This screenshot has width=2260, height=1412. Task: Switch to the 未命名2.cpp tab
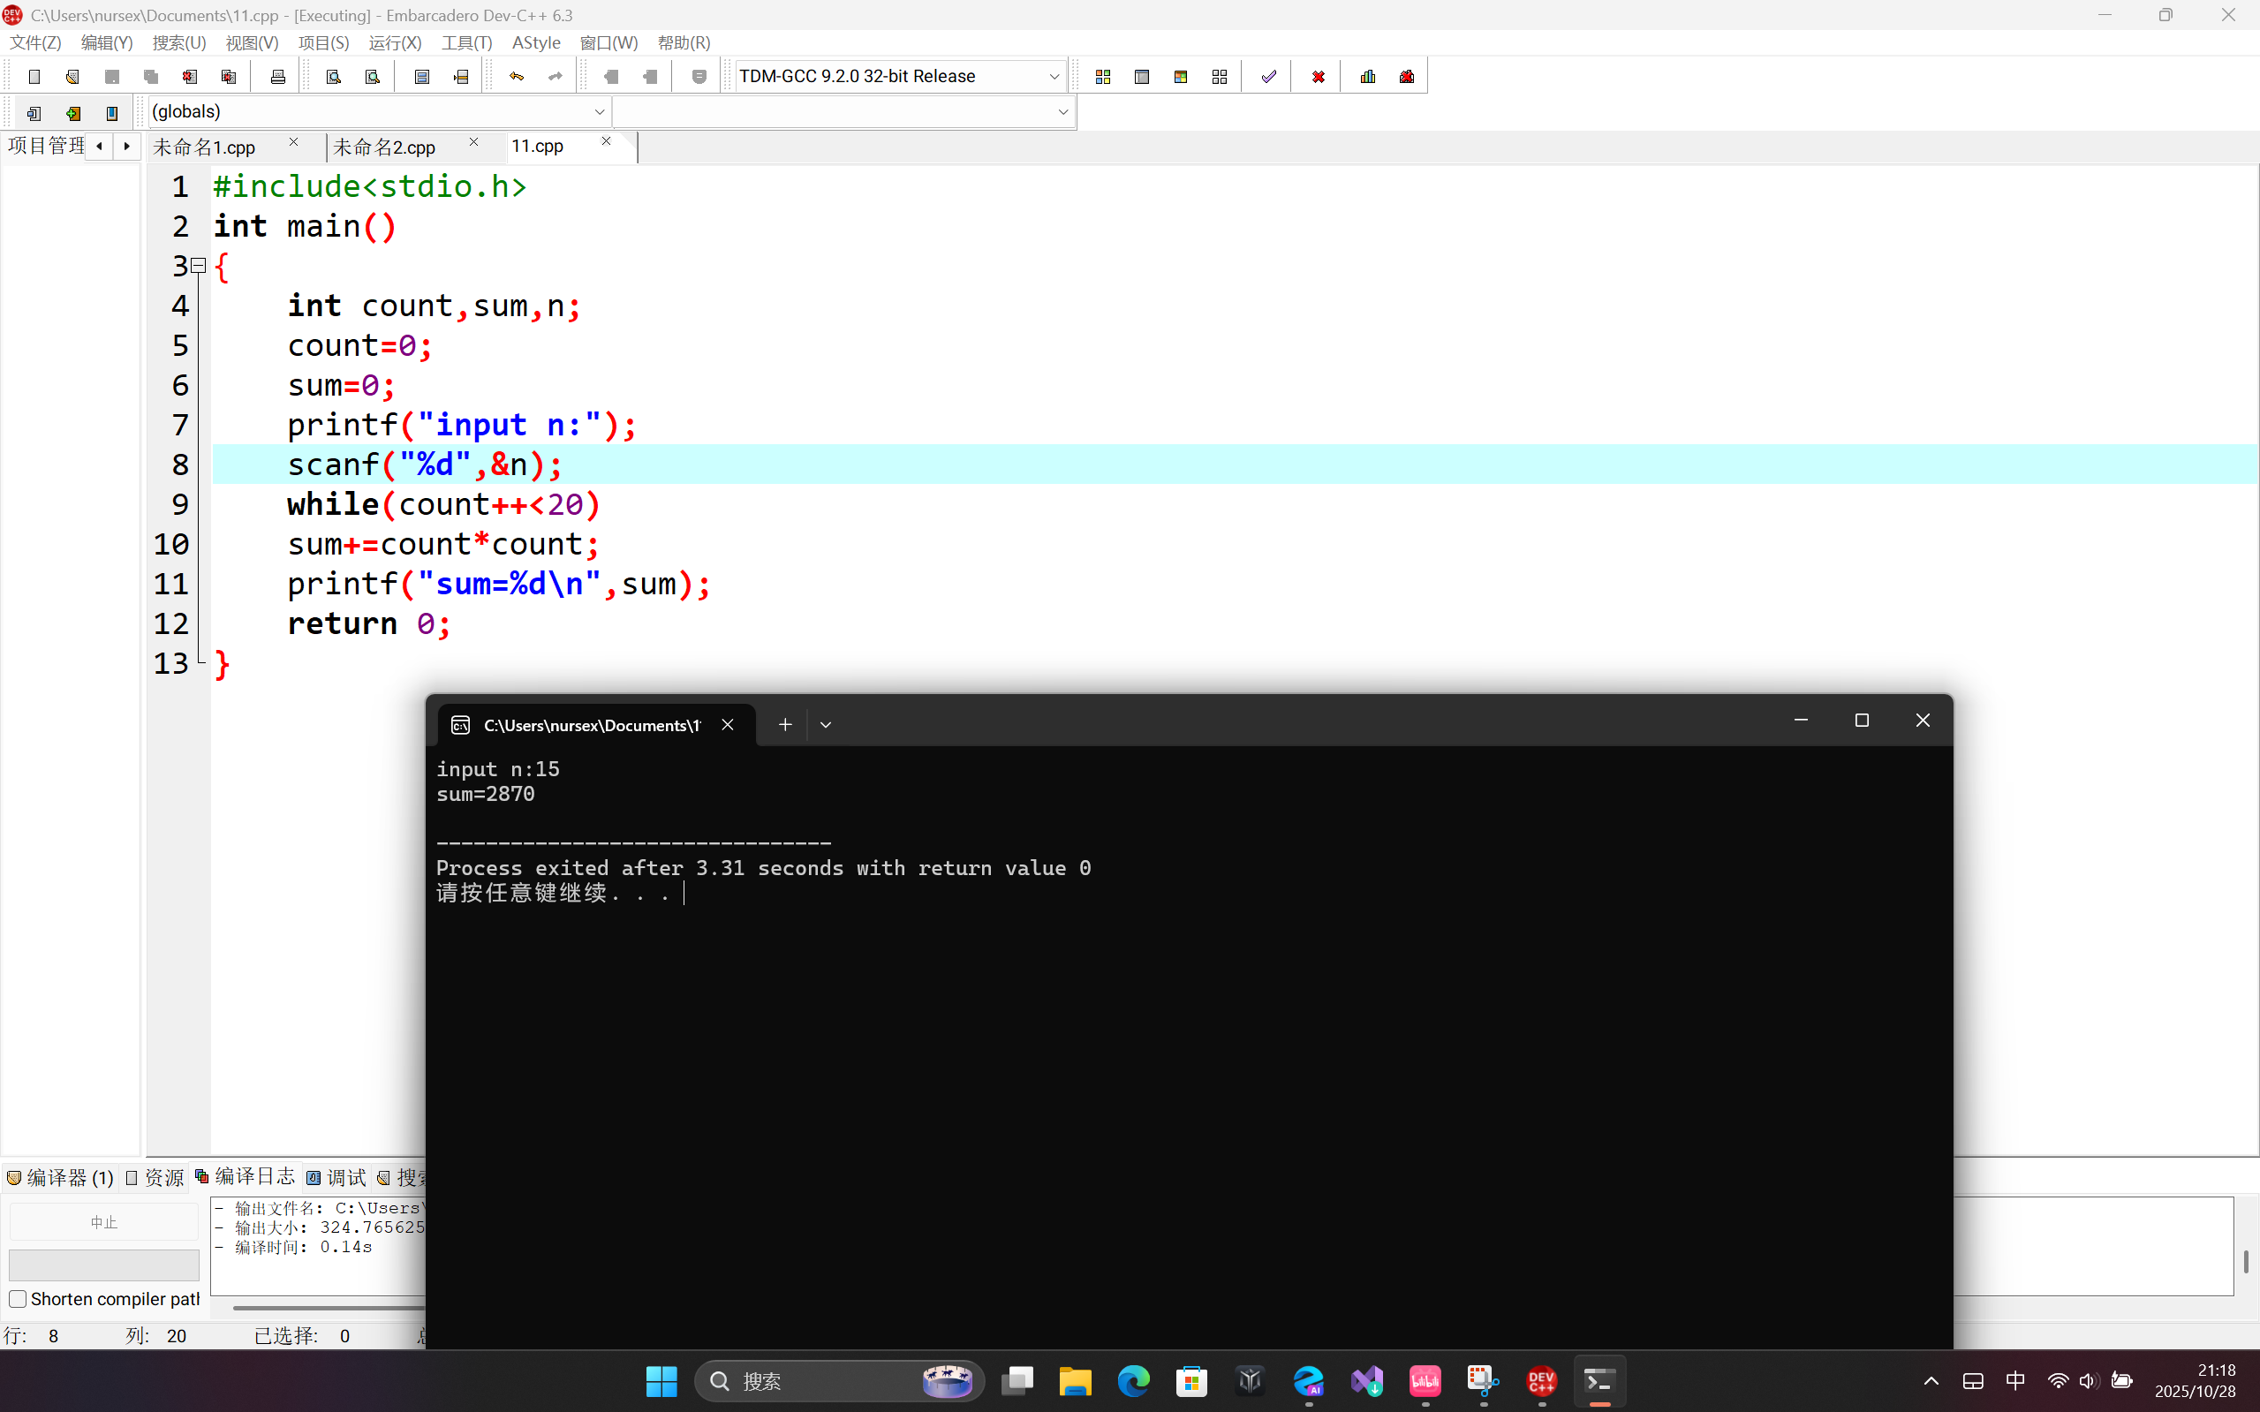tap(385, 147)
